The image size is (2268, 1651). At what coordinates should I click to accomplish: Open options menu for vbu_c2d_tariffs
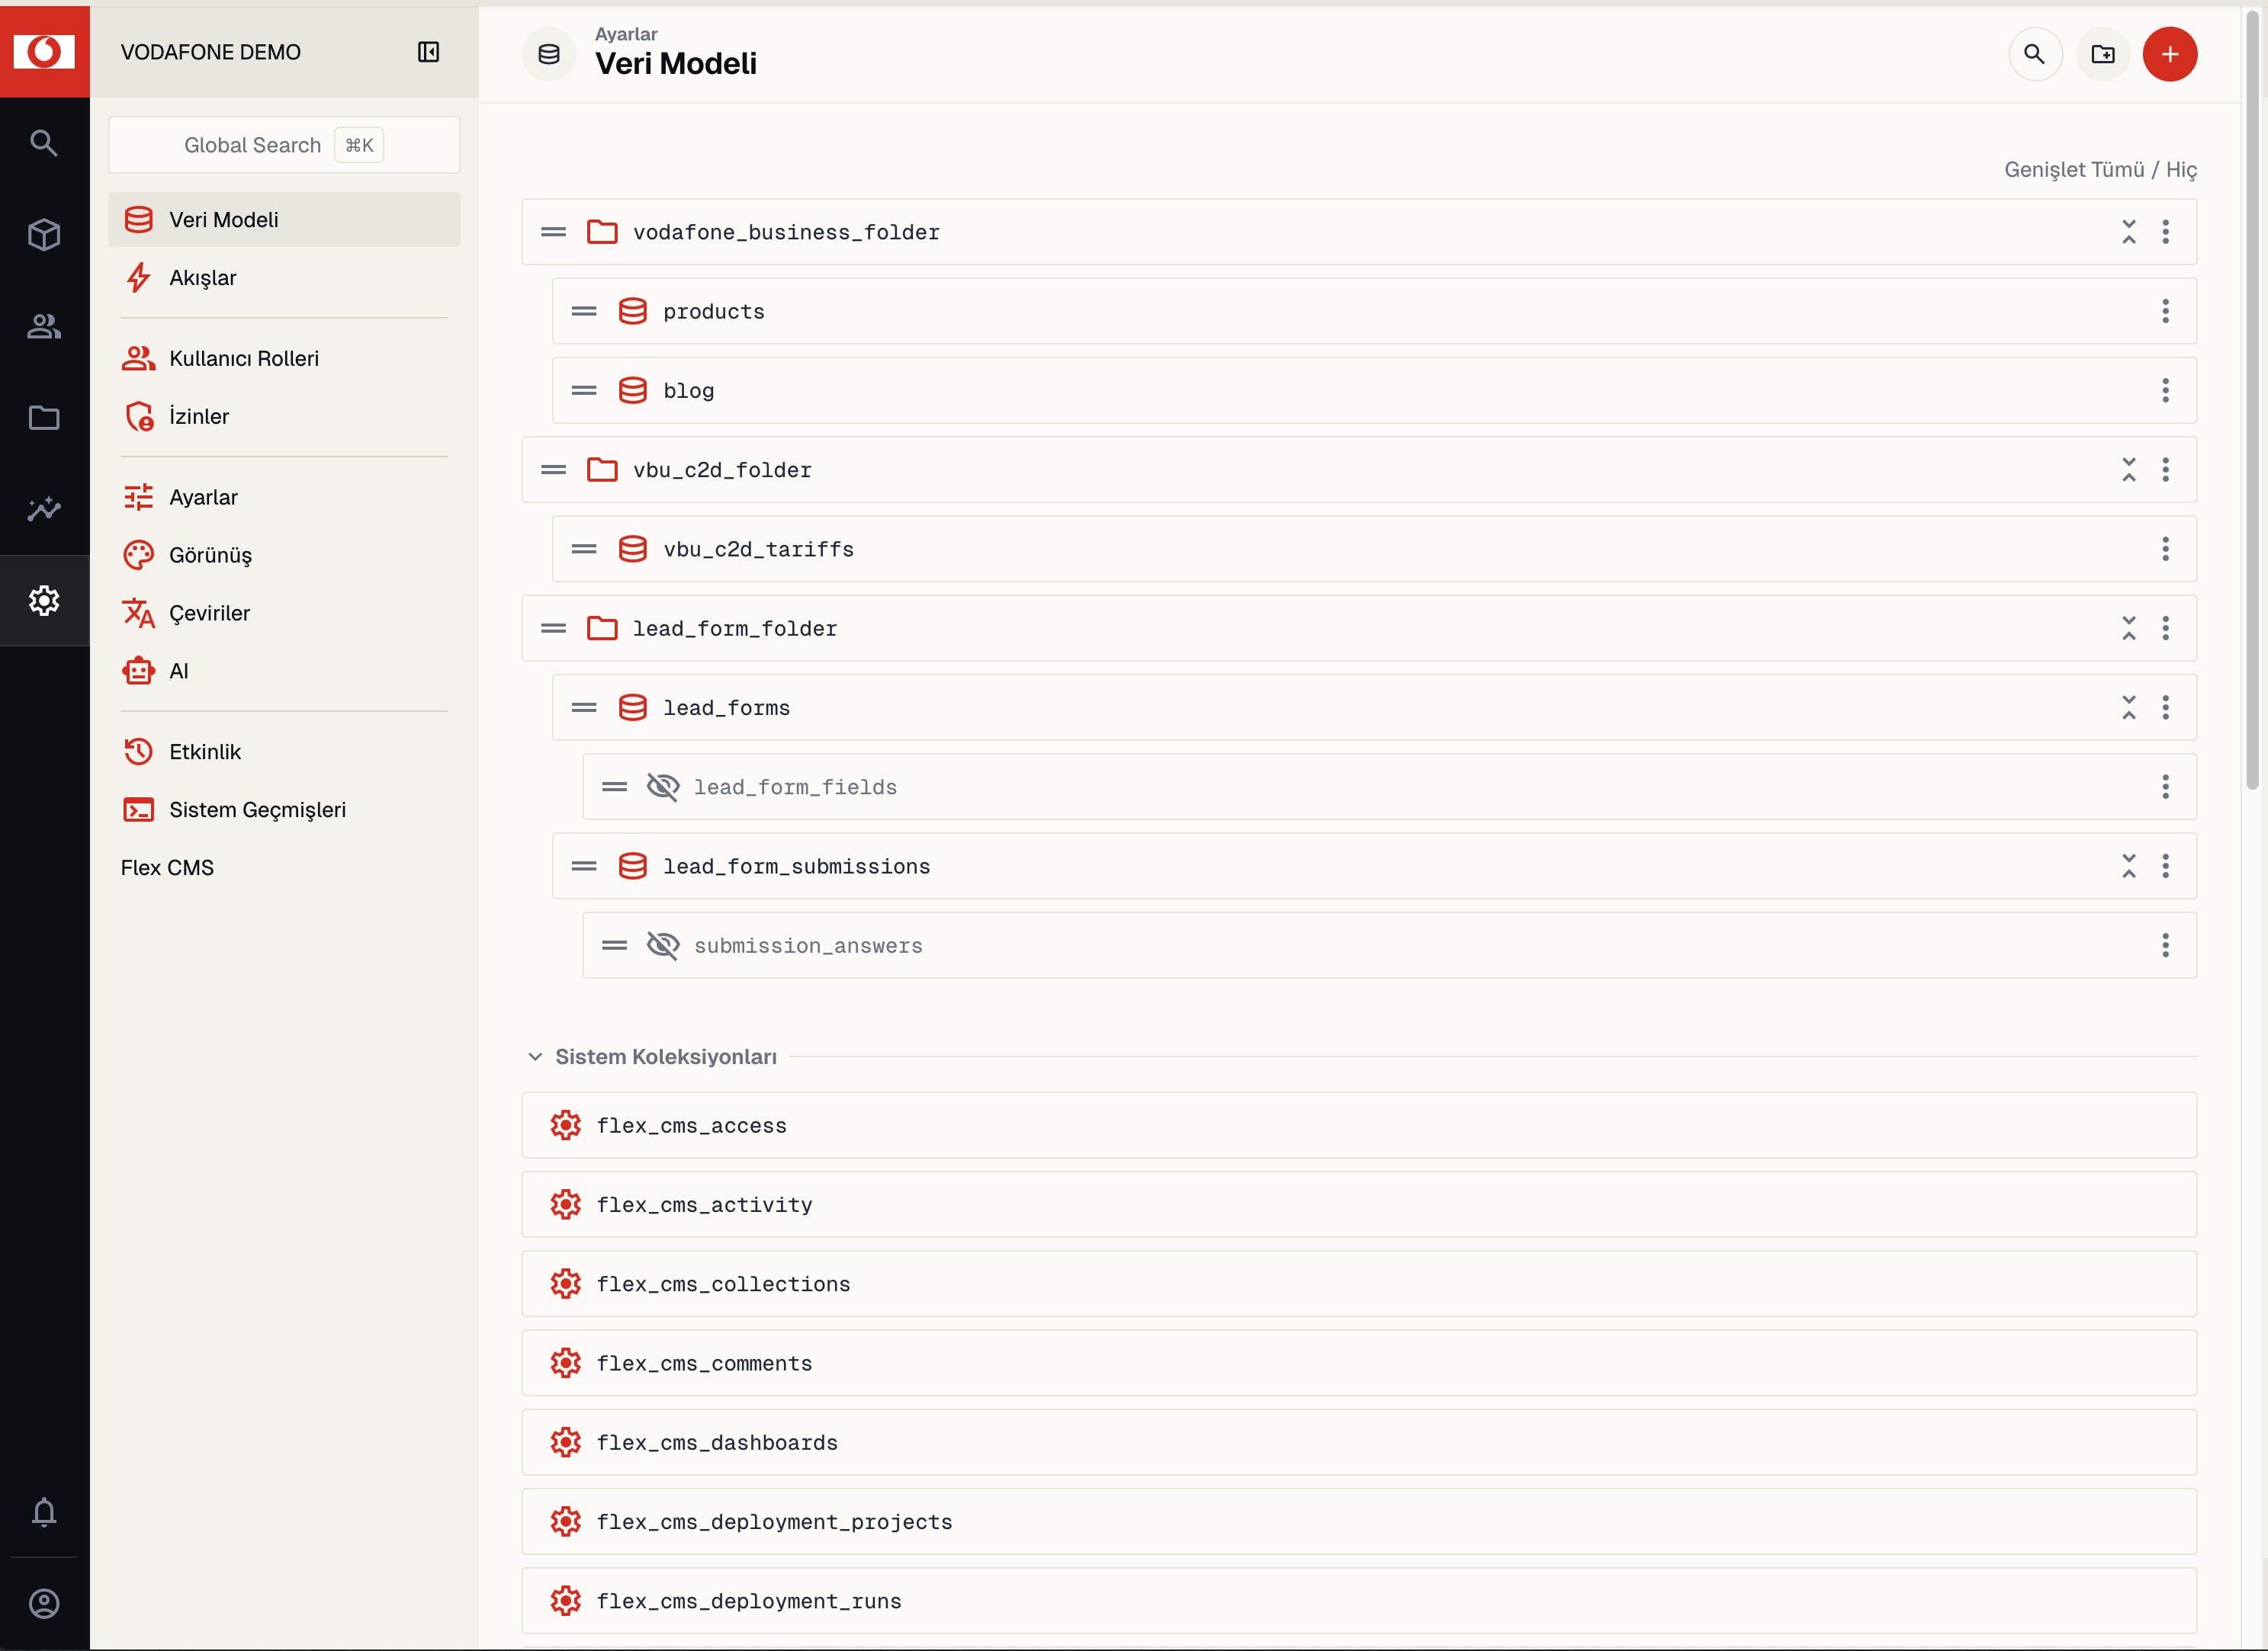[2166, 549]
